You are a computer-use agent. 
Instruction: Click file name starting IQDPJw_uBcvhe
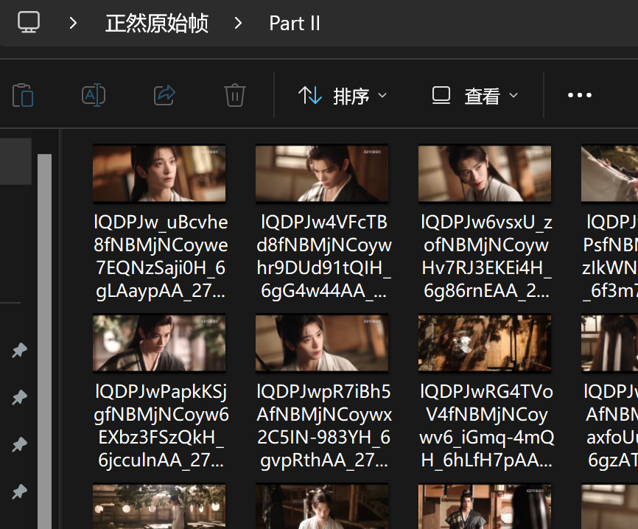tap(161, 256)
